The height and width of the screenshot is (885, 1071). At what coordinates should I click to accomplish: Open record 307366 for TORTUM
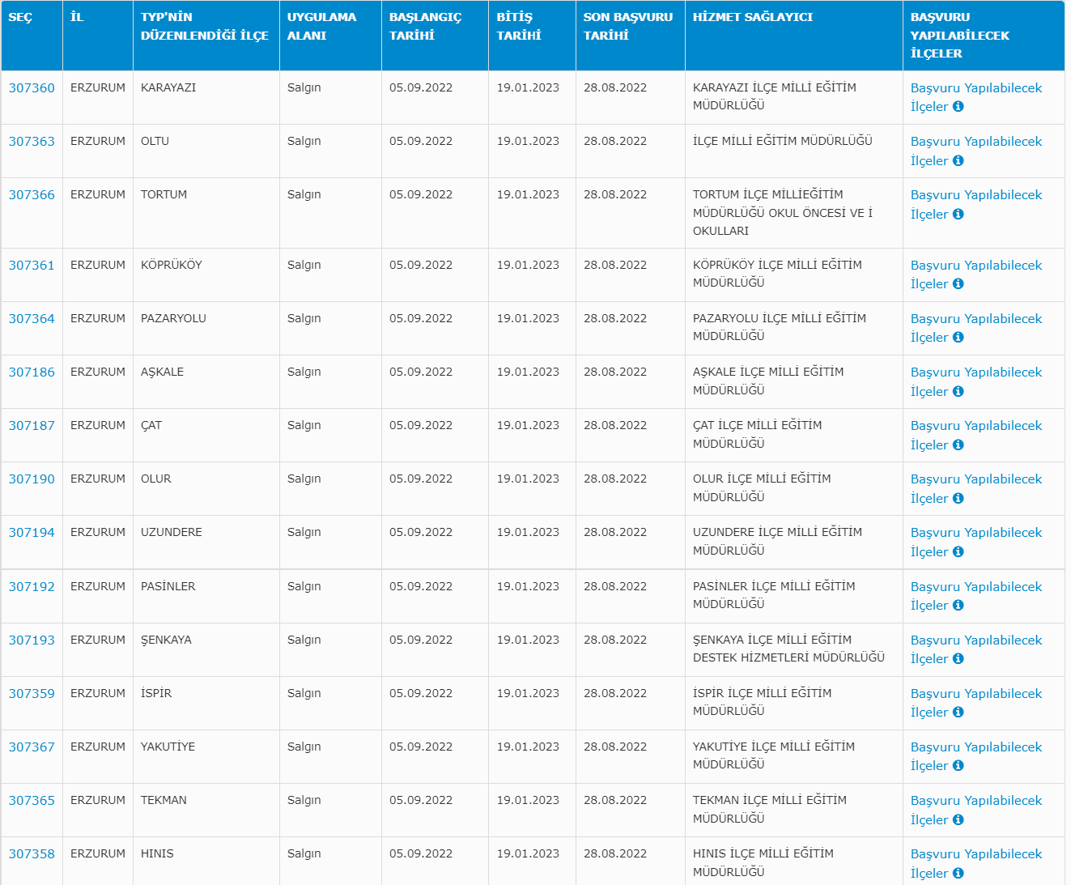(x=32, y=195)
